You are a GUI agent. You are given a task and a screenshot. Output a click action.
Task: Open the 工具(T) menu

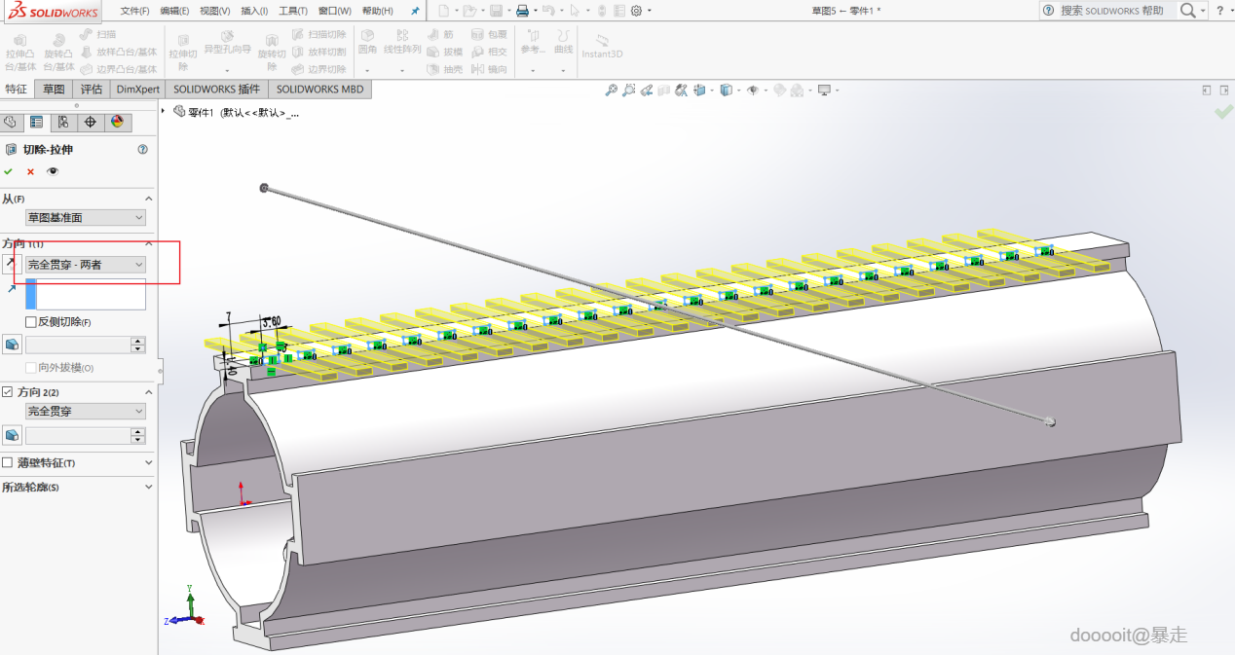tap(293, 11)
